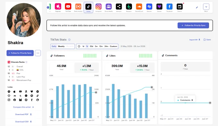The height and width of the screenshot is (126, 218).
Task: Click the Followers data-quality green bar indicator
Action: tap(90, 56)
